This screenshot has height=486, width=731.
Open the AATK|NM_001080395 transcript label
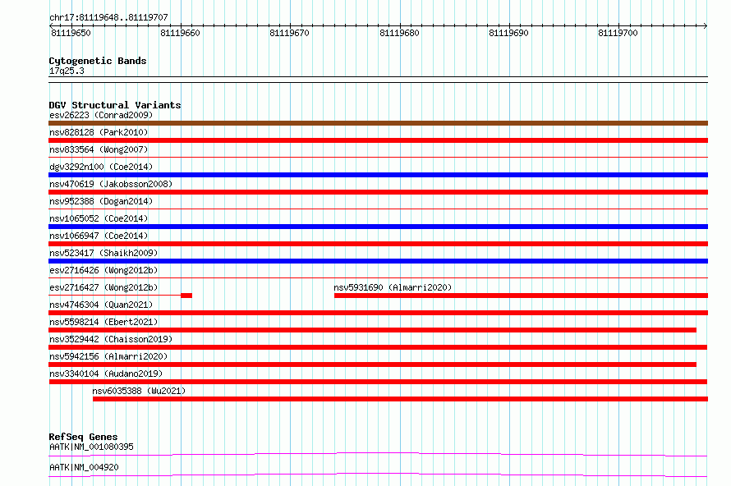click(x=91, y=447)
